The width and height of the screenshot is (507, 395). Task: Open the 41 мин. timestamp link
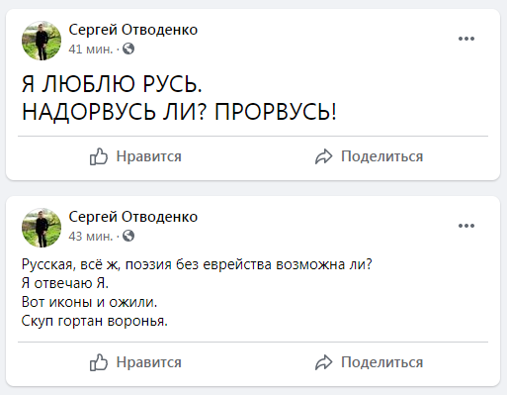[91, 49]
